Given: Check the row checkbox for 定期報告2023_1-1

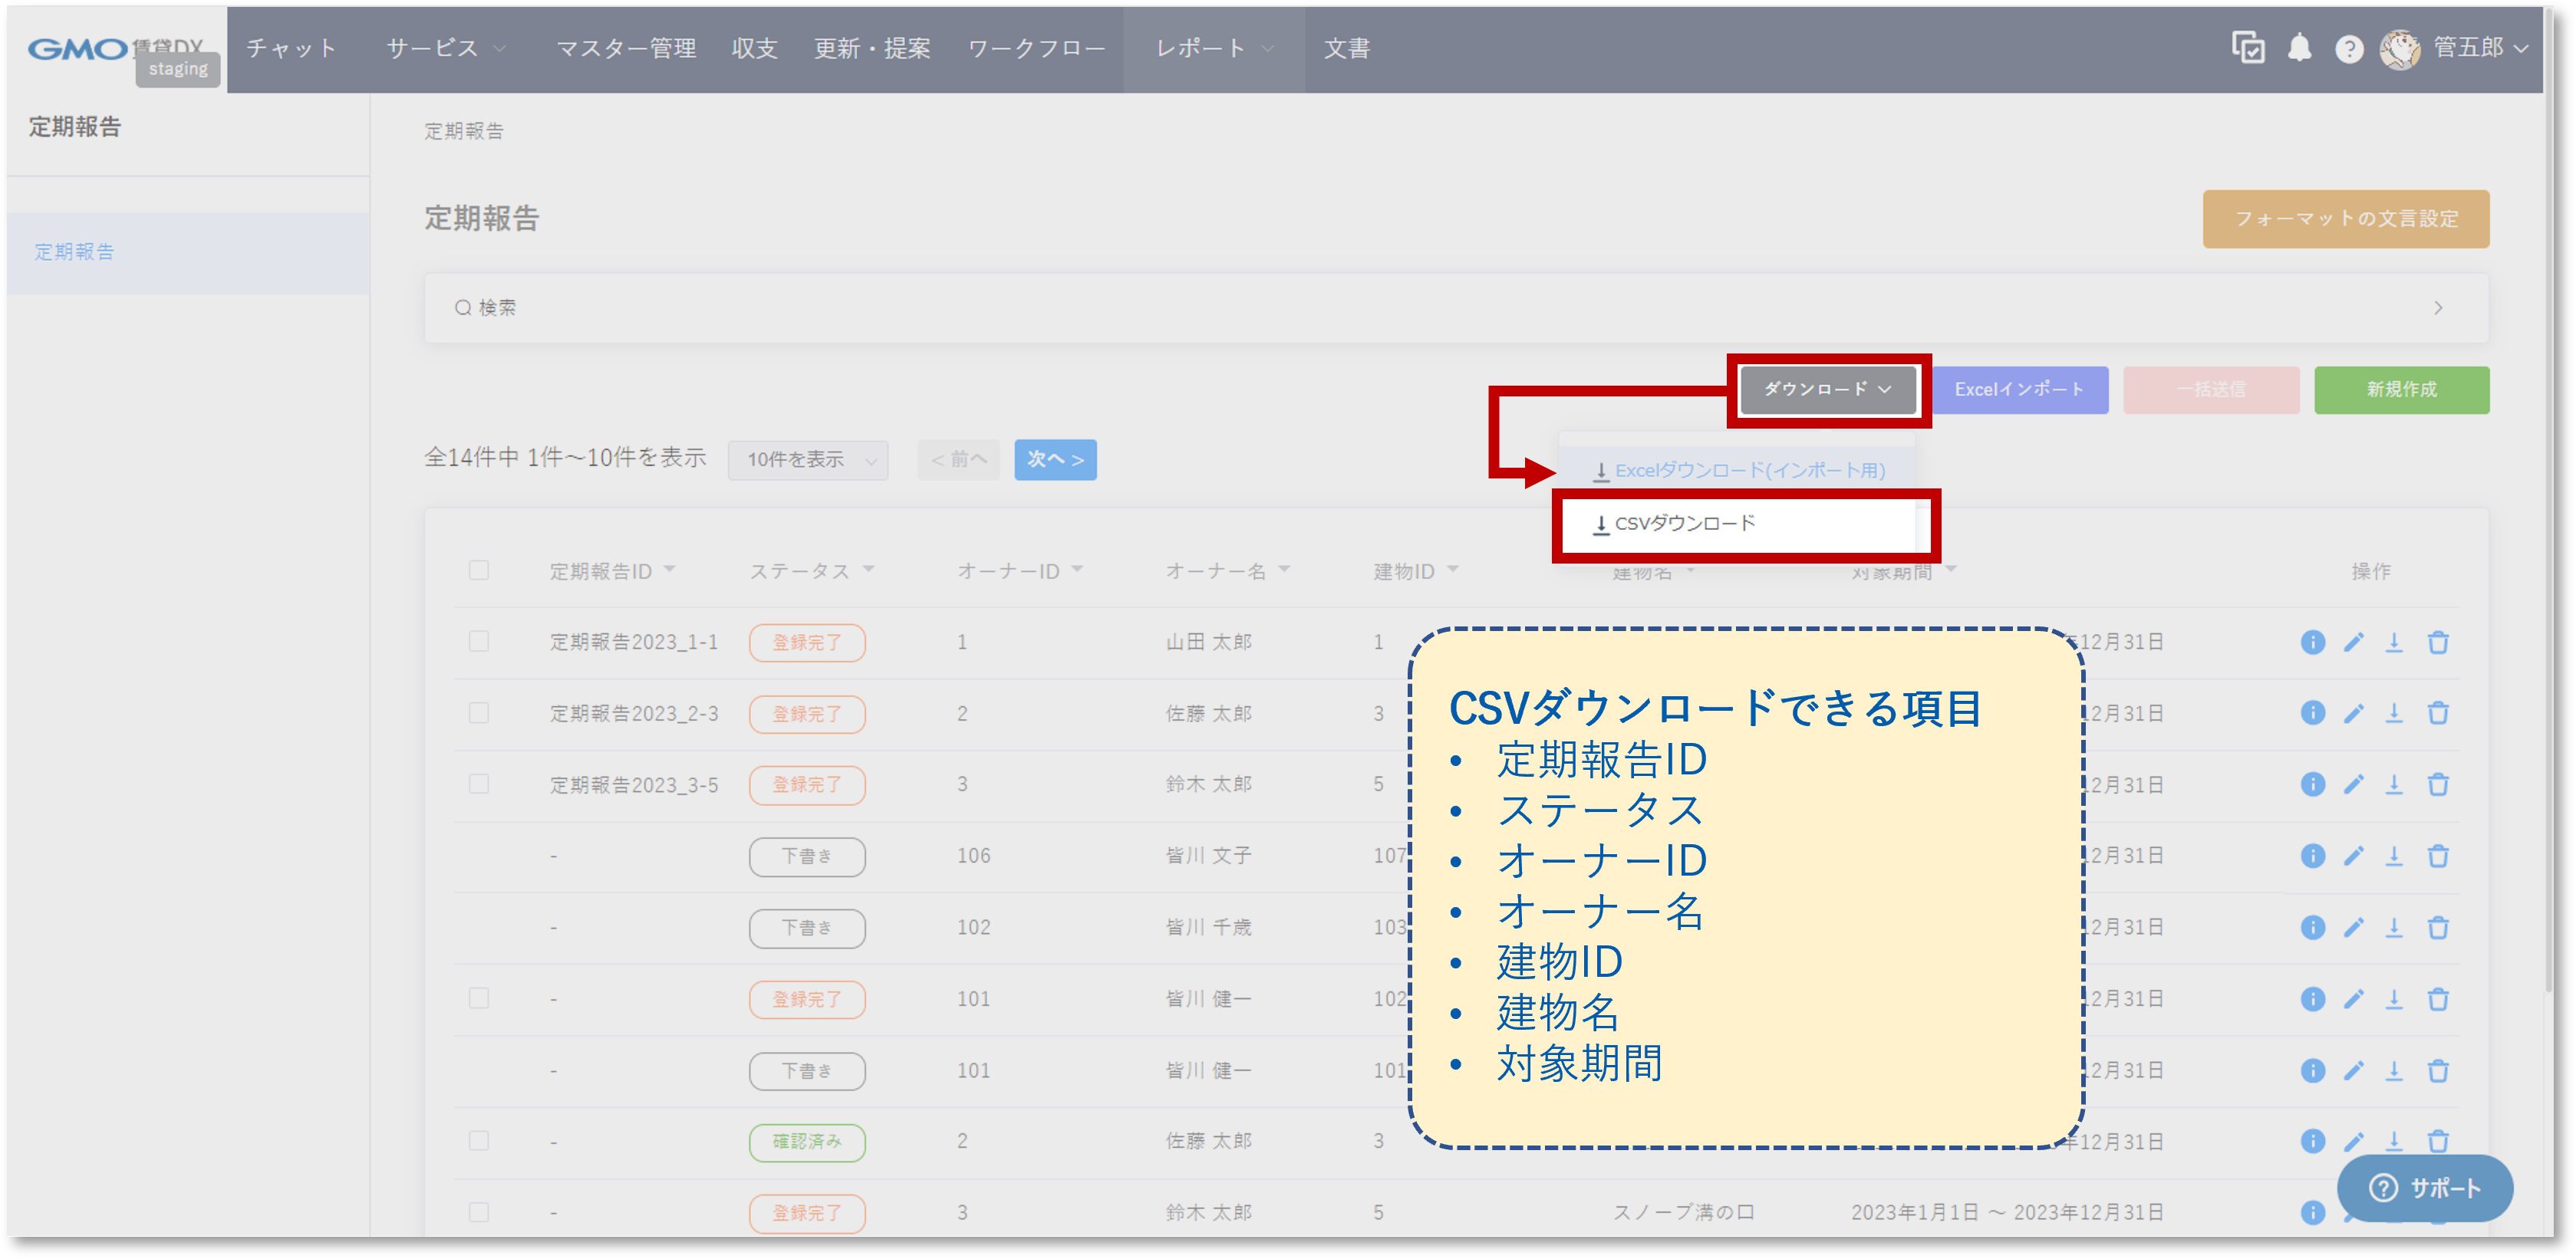Looking at the screenshot, I should click(478, 643).
